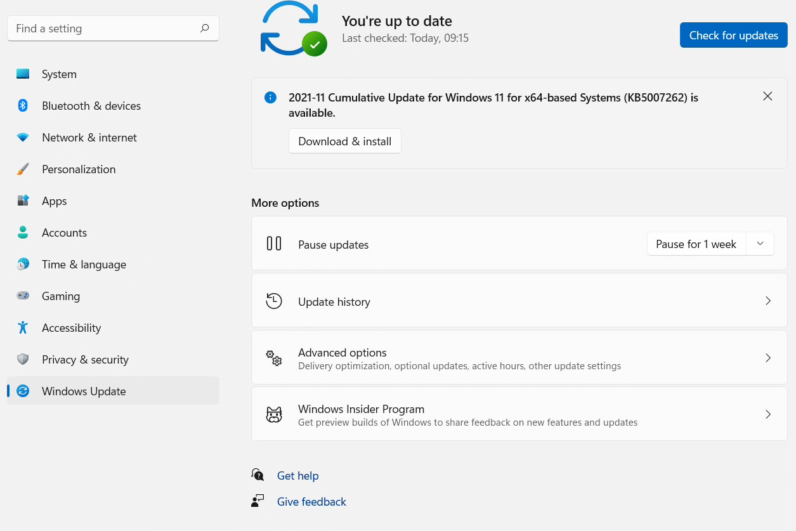Expand the Windows Insider Program row
796x531 pixels.
[x=767, y=414]
